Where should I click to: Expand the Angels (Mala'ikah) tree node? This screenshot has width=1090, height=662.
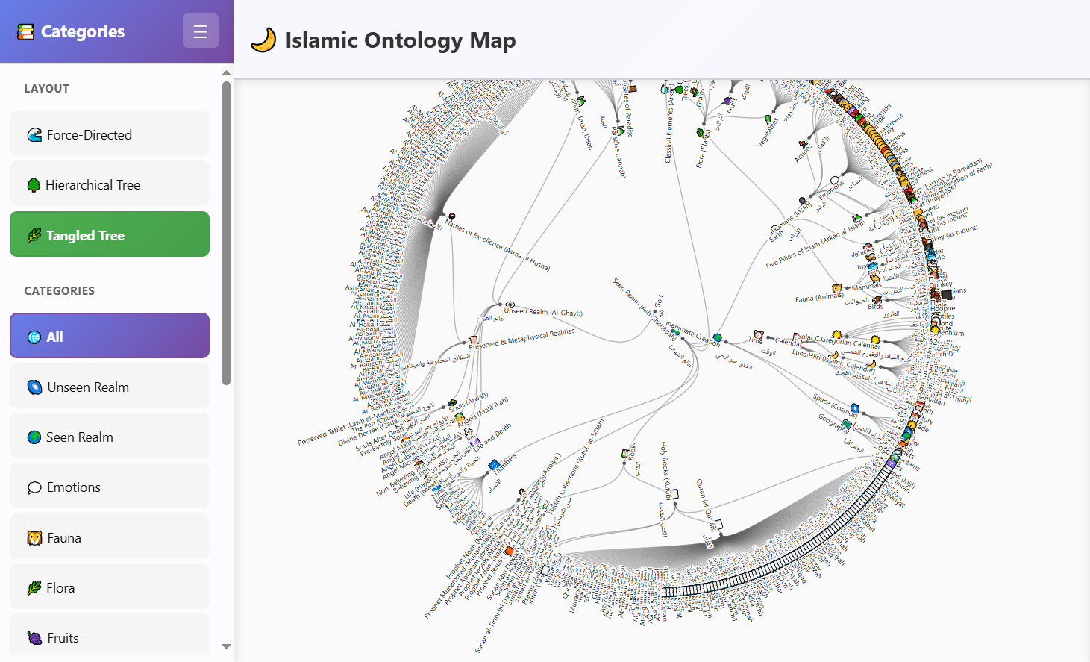(x=460, y=417)
